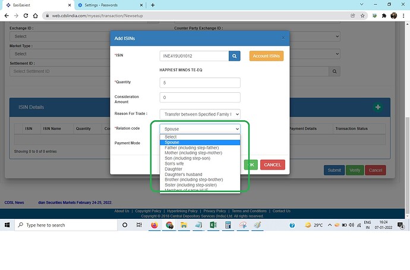Click the Chrome icon in the taskbar
Screen dimensions: 410x270
click(169, 225)
